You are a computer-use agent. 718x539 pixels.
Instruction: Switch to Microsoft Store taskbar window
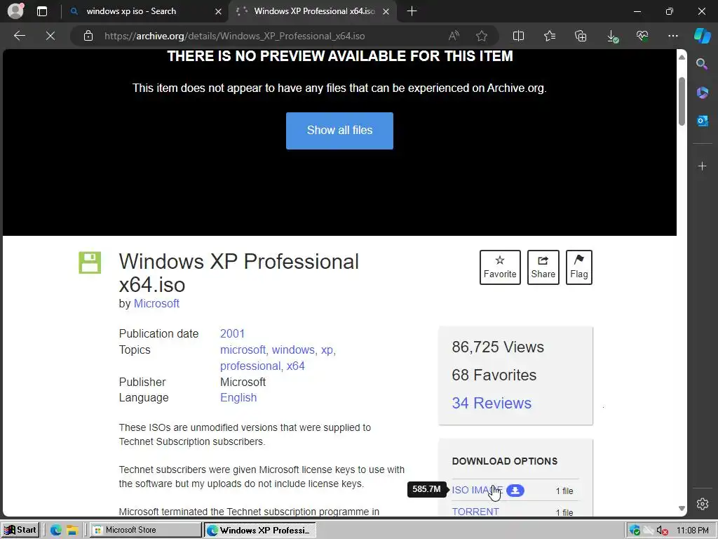[144, 530]
